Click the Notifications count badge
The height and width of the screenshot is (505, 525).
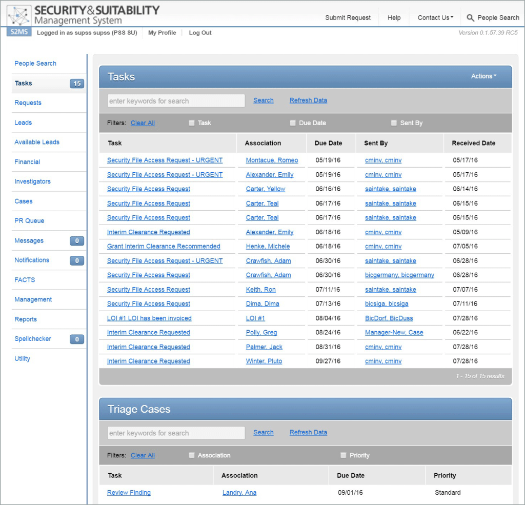pyautogui.click(x=77, y=260)
